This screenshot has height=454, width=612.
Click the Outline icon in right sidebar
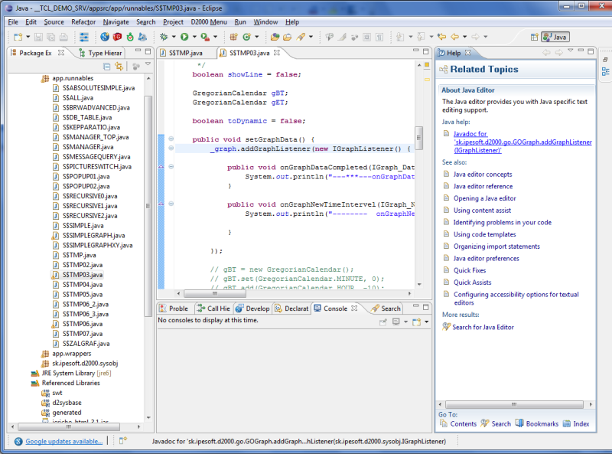pos(604,71)
